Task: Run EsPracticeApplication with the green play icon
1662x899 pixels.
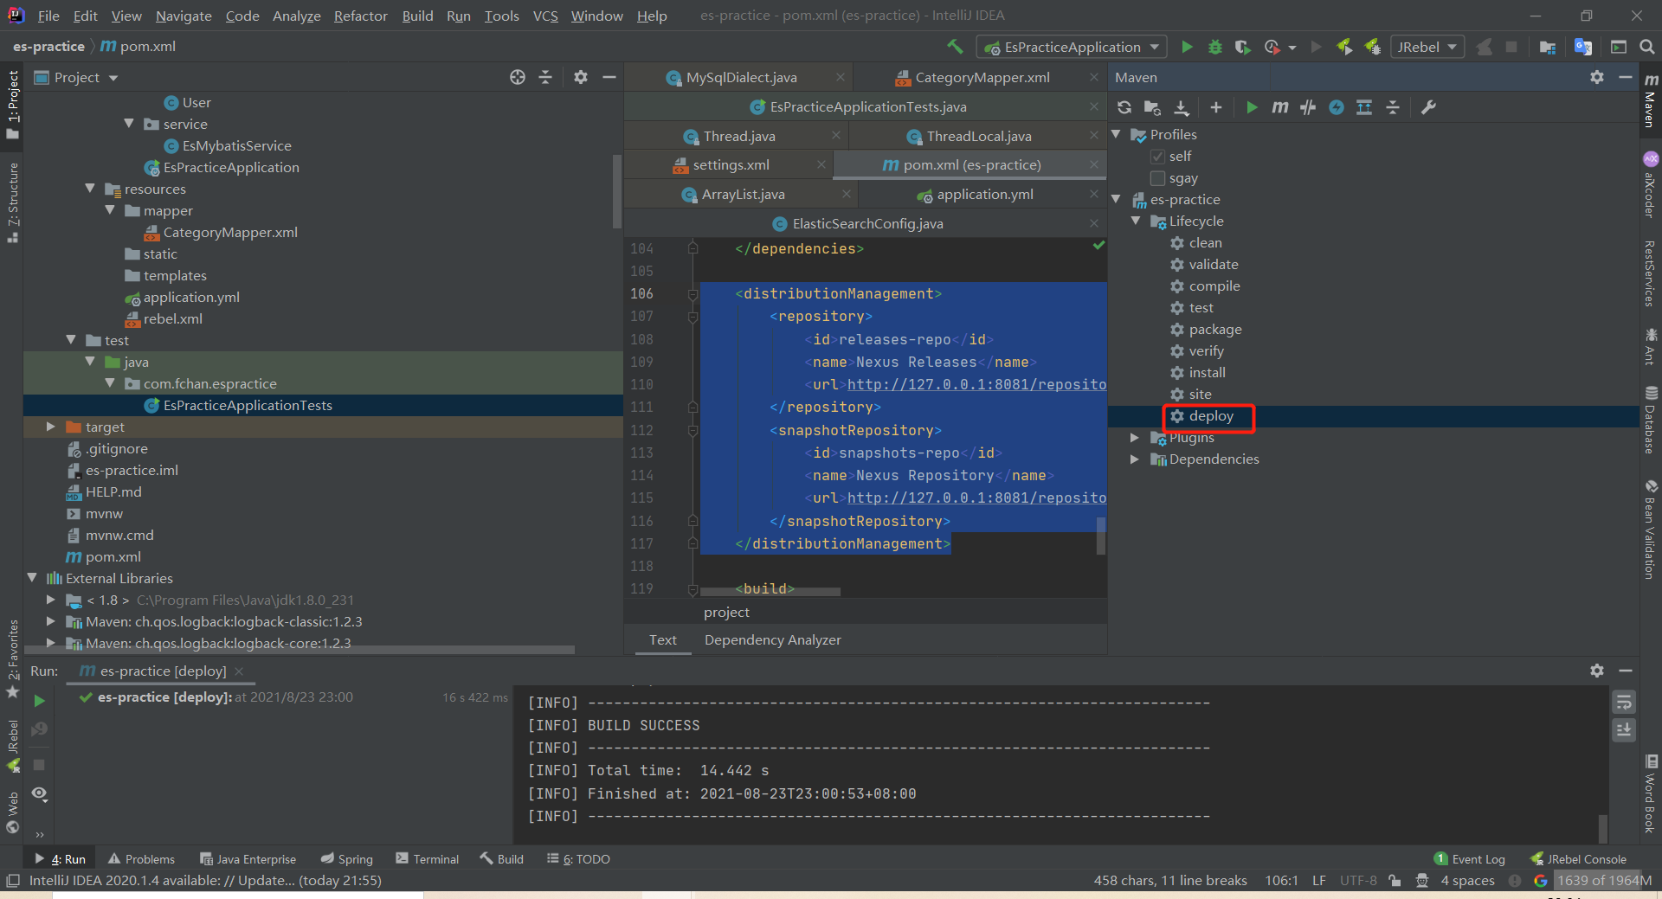Action: pos(1187,47)
